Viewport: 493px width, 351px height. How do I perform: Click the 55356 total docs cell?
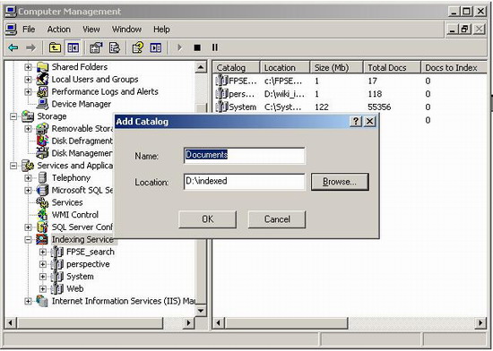tap(379, 107)
